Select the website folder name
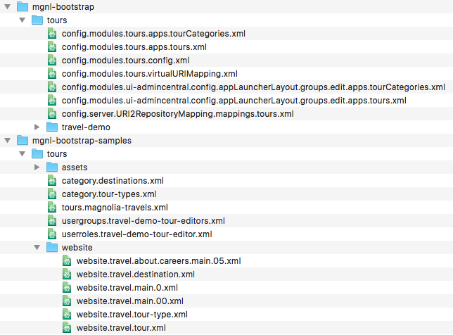 [77, 248]
